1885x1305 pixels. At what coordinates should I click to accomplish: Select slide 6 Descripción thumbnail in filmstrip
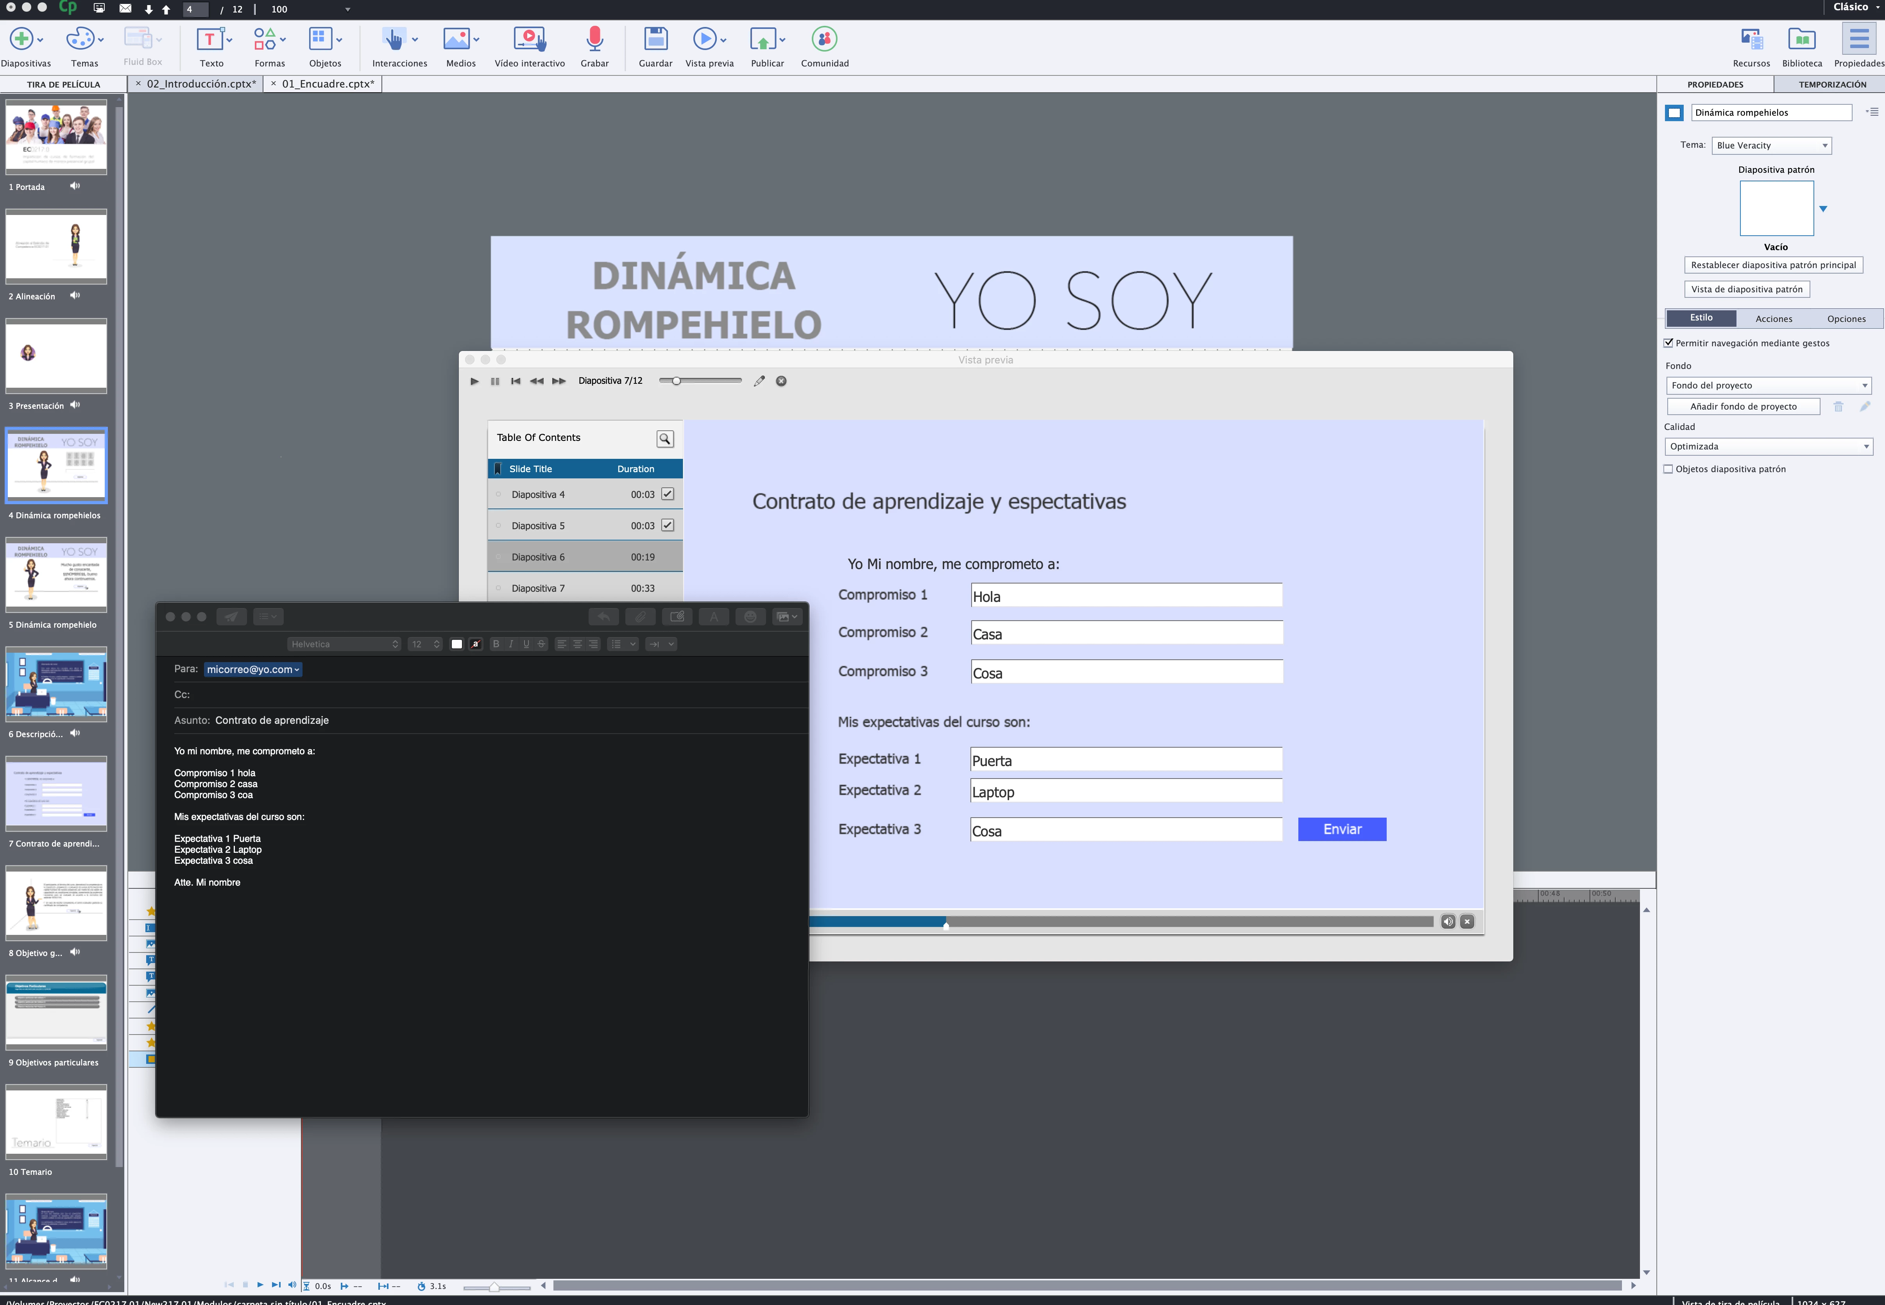[56, 684]
